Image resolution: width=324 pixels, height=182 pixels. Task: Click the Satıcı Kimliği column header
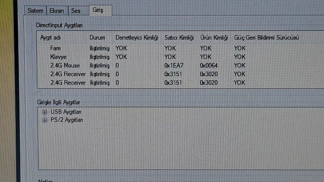click(x=179, y=38)
